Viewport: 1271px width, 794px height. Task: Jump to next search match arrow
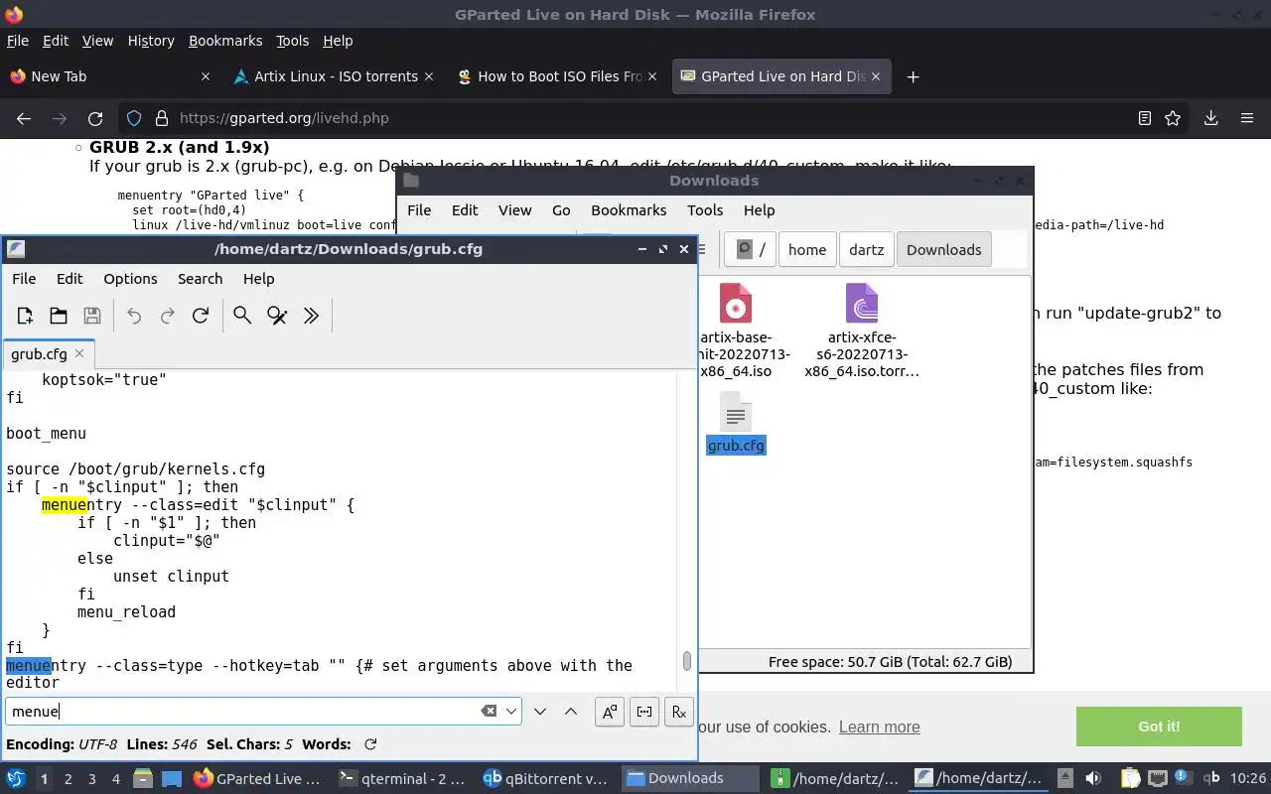pos(540,711)
